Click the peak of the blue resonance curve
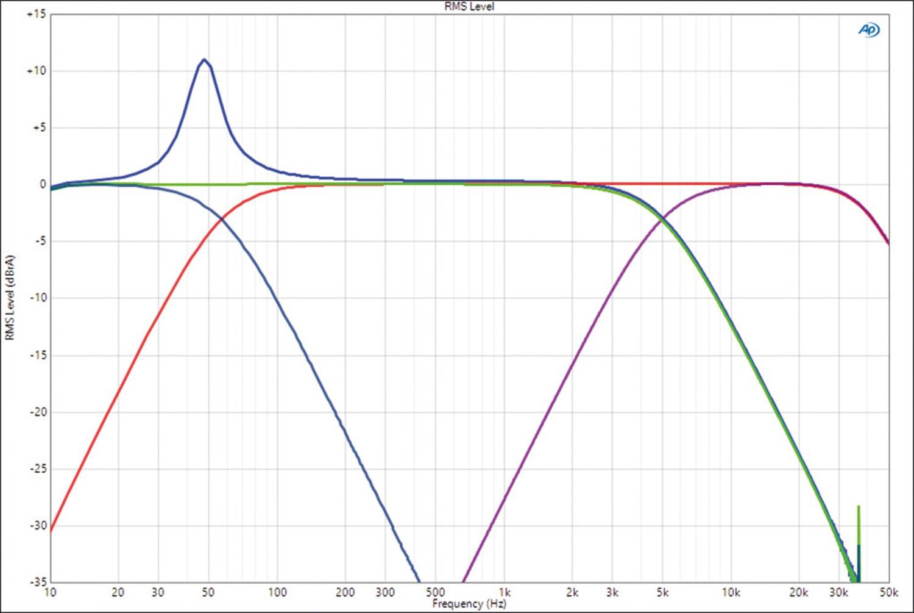Image resolution: width=914 pixels, height=613 pixels. click(204, 60)
